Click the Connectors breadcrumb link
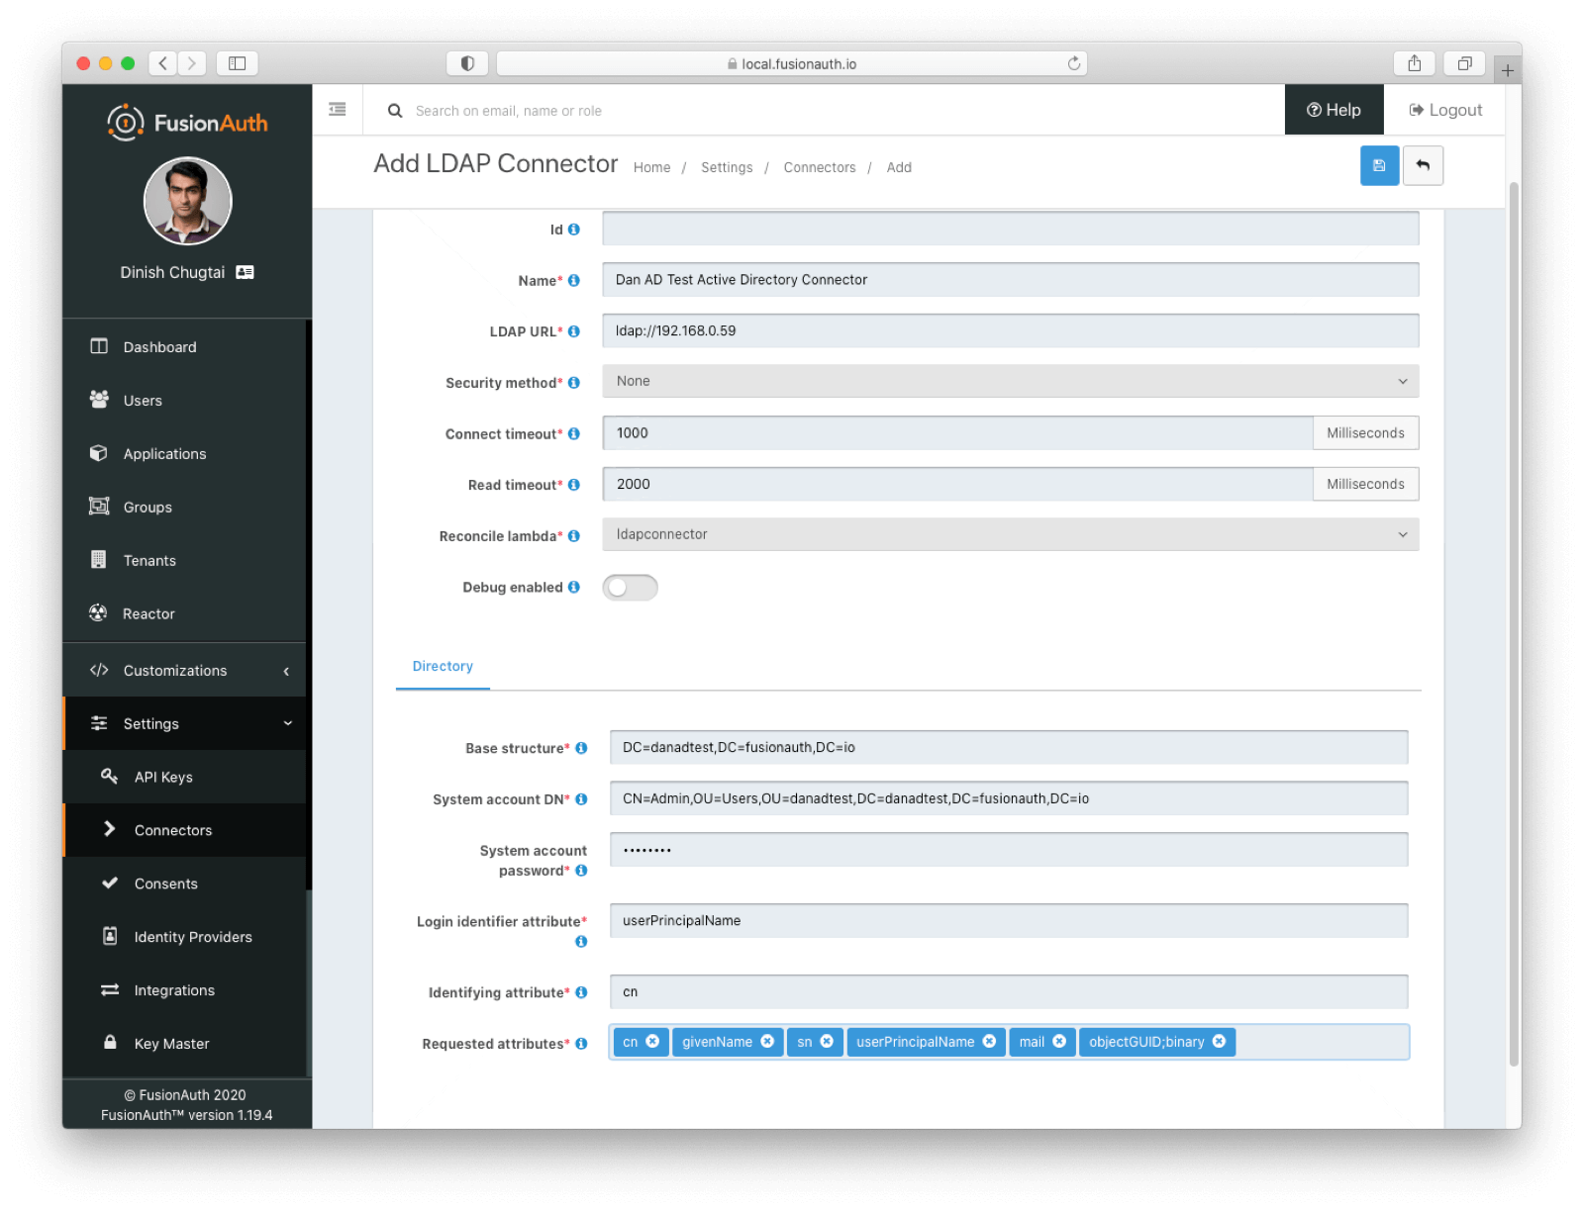Image resolution: width=1584 pixels, height=1211 pixels. click(x=820, y=167)
